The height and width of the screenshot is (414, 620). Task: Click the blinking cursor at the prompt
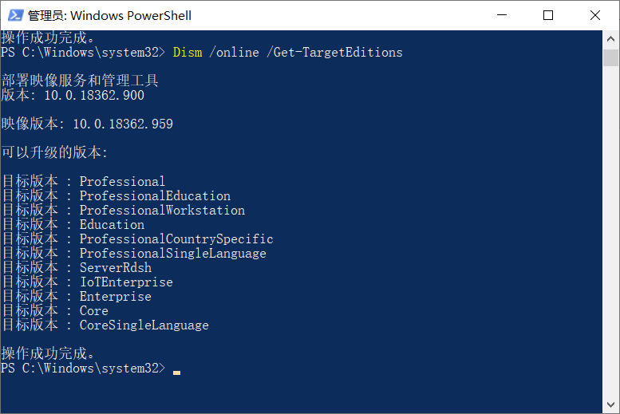(177, 373)
